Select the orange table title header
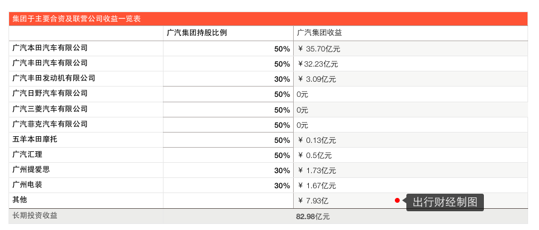This screenshot has width=539, height=230. (x=268, y=19)
